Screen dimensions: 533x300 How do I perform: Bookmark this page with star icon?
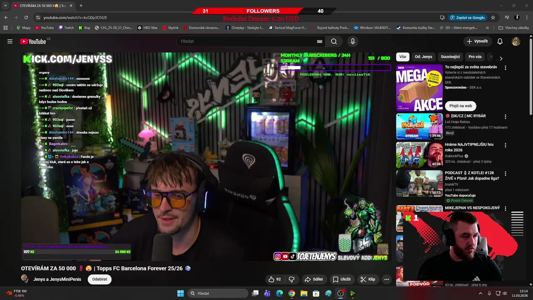pos(493,17)
